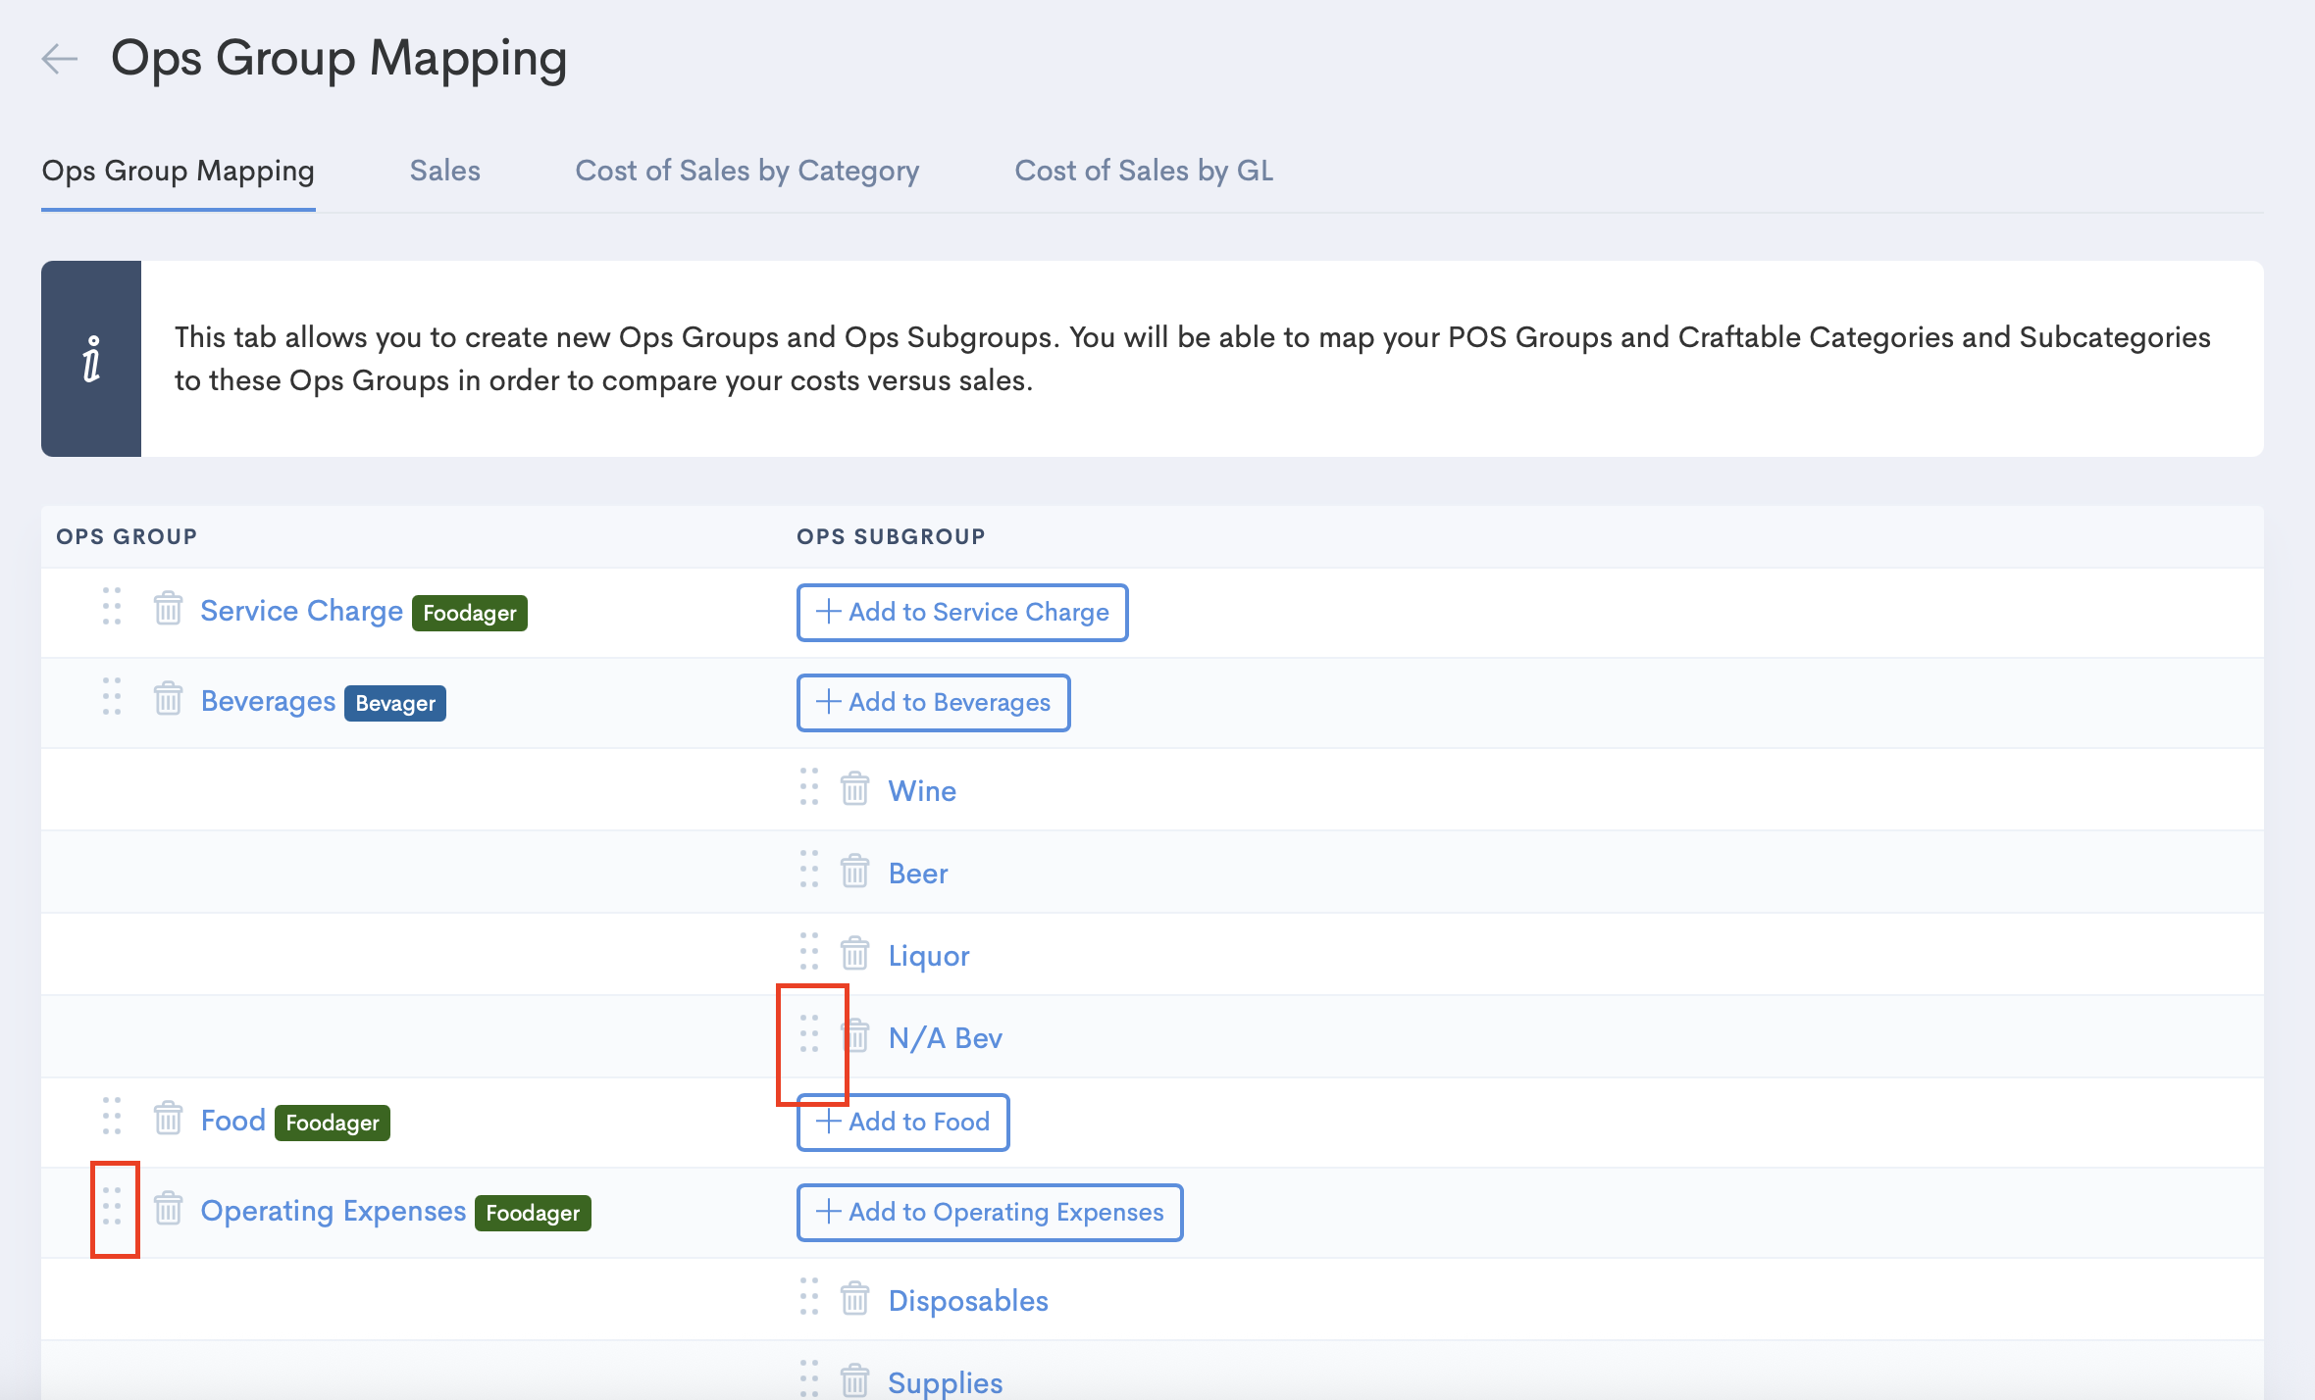Delete the Service Charge ops group

(168, 609)
